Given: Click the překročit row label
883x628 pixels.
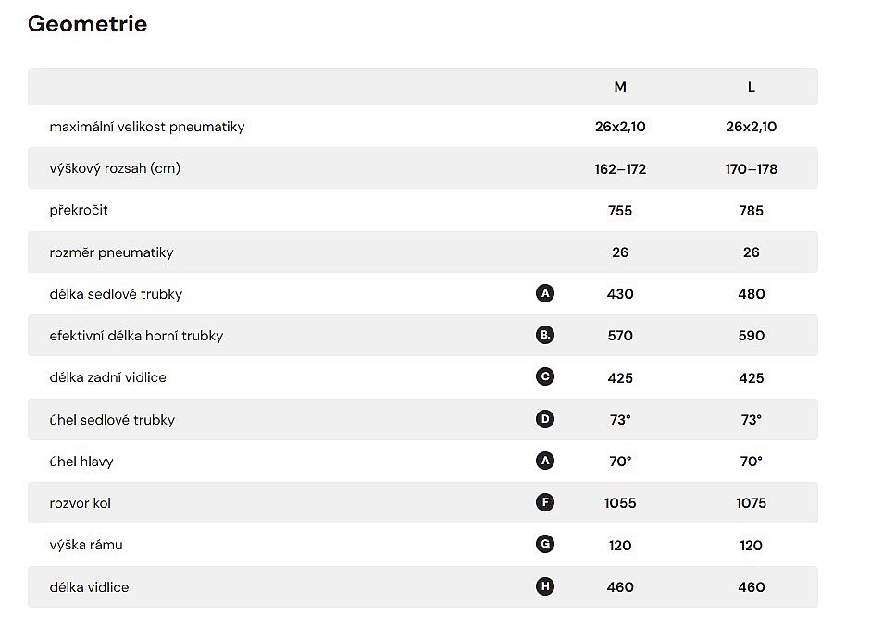Looking at the screenshot, I should pos(79,210).
